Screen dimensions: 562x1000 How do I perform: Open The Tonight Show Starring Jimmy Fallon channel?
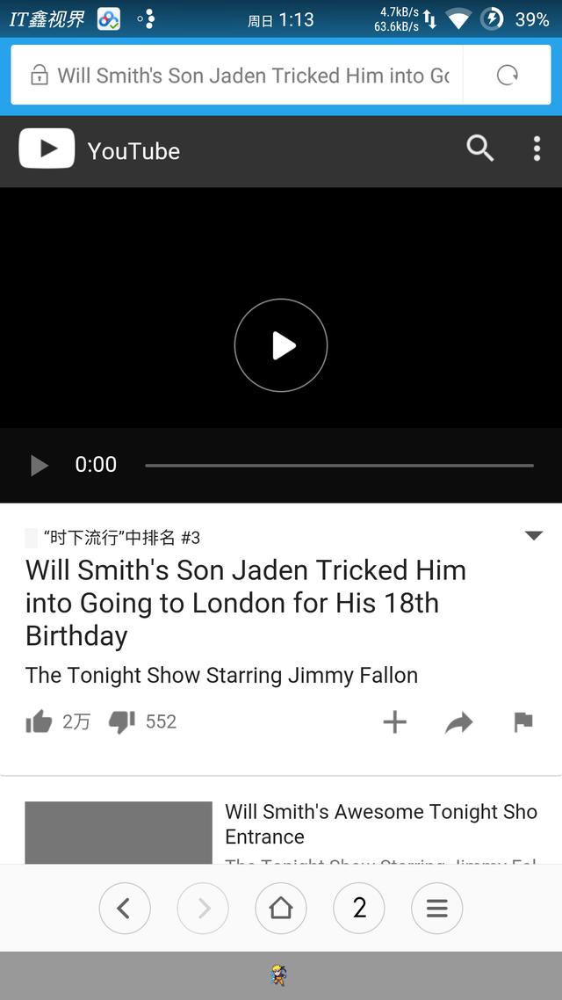tap(222, 676)
